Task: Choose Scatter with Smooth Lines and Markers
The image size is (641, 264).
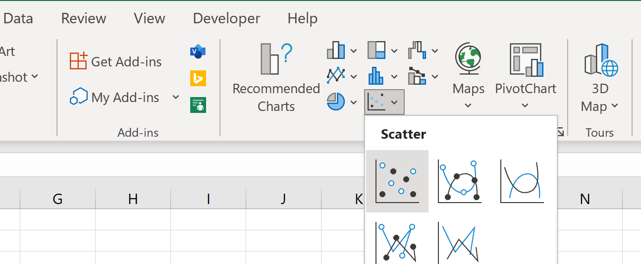Action: [459, 181]
